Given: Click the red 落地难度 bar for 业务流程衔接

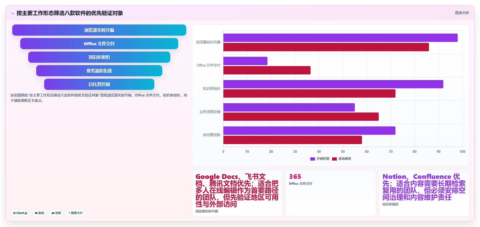Looking at the screenshot, I should point(301,117).
